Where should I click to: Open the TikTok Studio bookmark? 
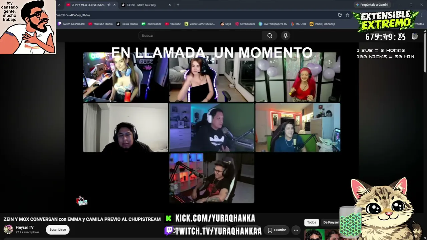(x=127, y=24)
